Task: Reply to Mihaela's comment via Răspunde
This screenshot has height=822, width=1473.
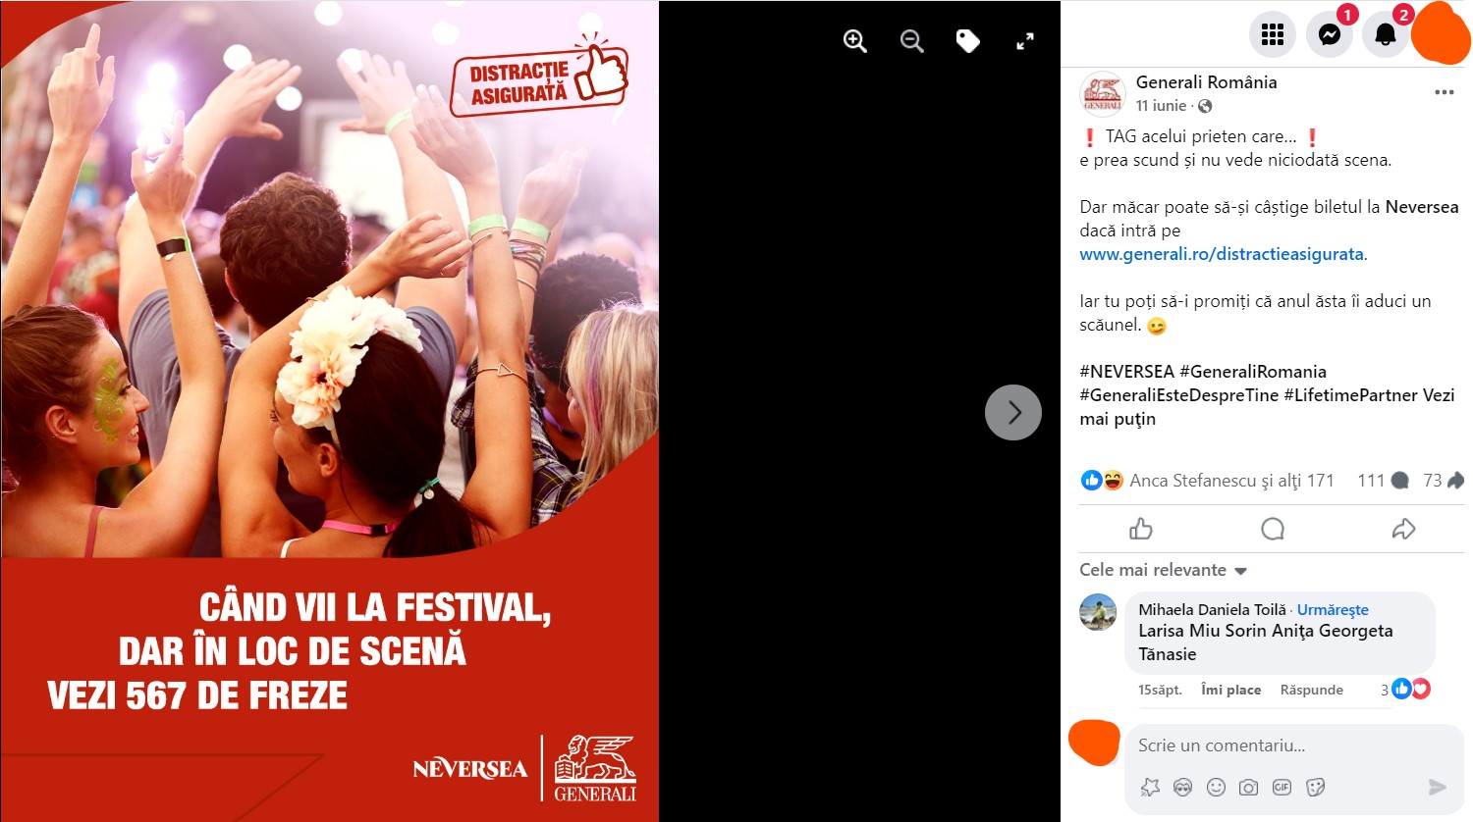Action: point(1312,690)
